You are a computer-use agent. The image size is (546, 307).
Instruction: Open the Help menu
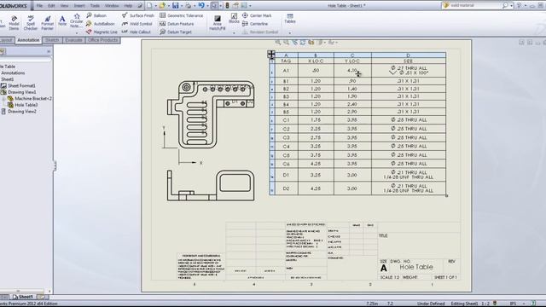(x=128, y=6)
